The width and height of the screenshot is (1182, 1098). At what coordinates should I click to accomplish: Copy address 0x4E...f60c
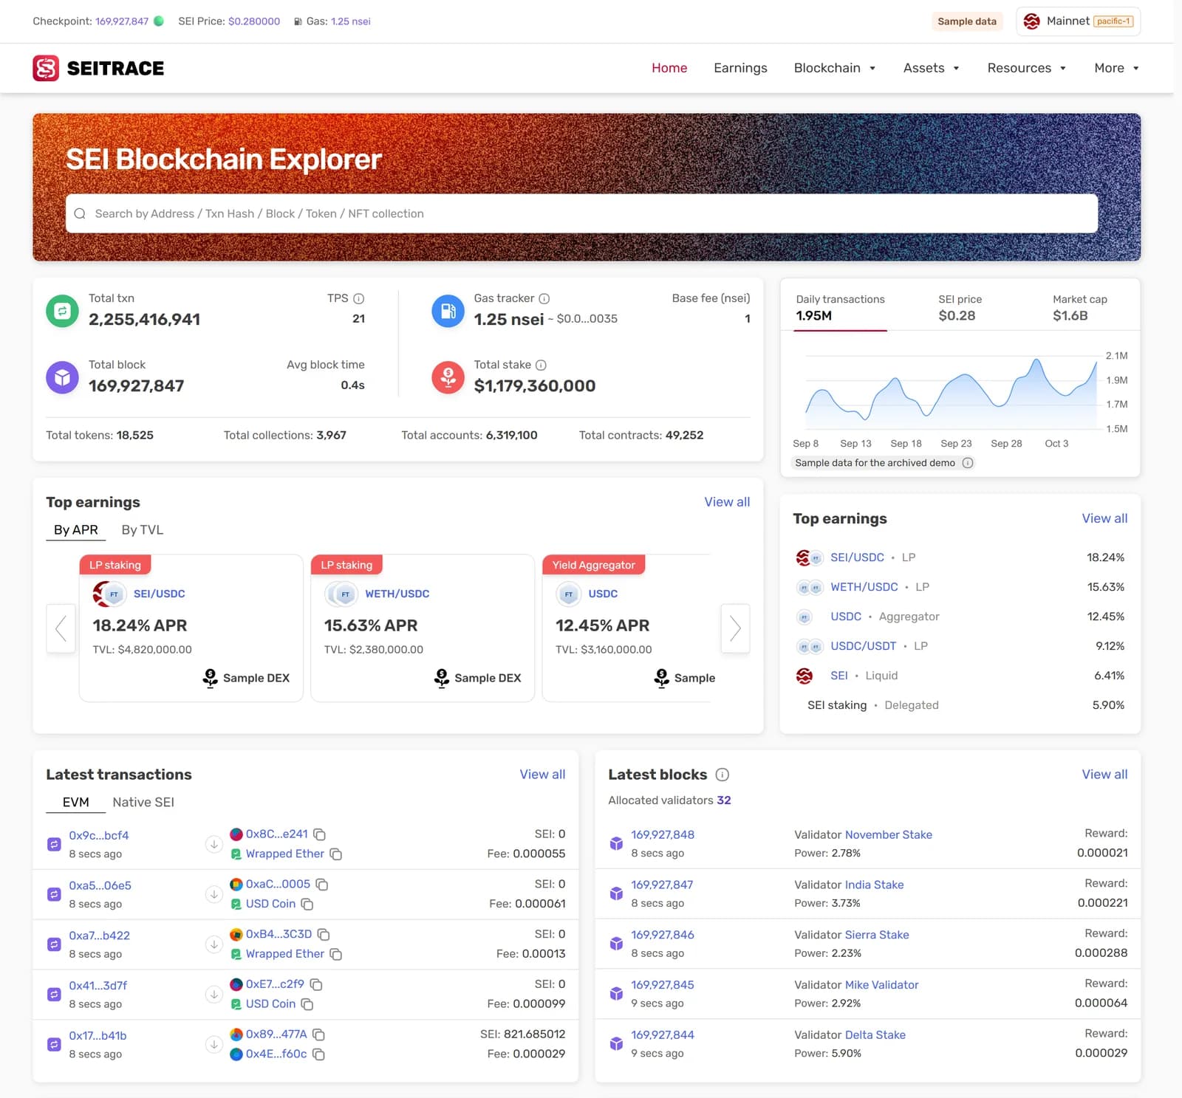(x=318, y=1054)
